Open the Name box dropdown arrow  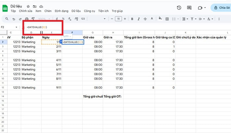point(16,27)
